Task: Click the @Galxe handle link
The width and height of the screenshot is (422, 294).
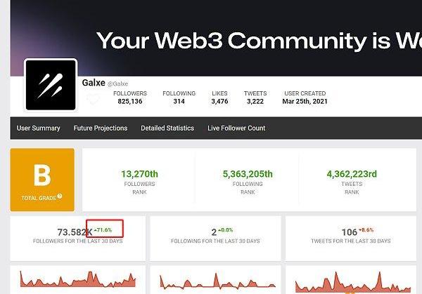Action: [117, 84]
